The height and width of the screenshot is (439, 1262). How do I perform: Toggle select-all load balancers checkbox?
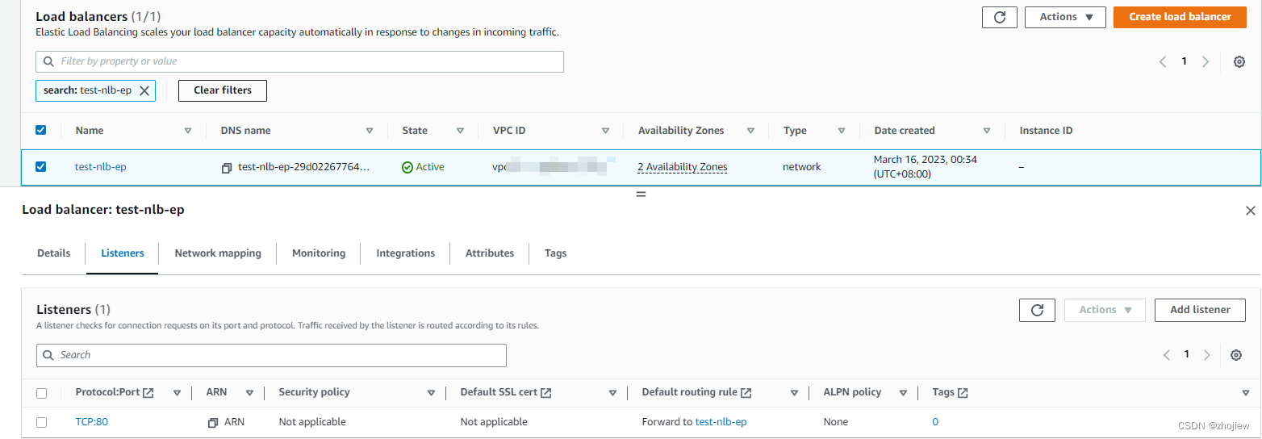point(41,130)
